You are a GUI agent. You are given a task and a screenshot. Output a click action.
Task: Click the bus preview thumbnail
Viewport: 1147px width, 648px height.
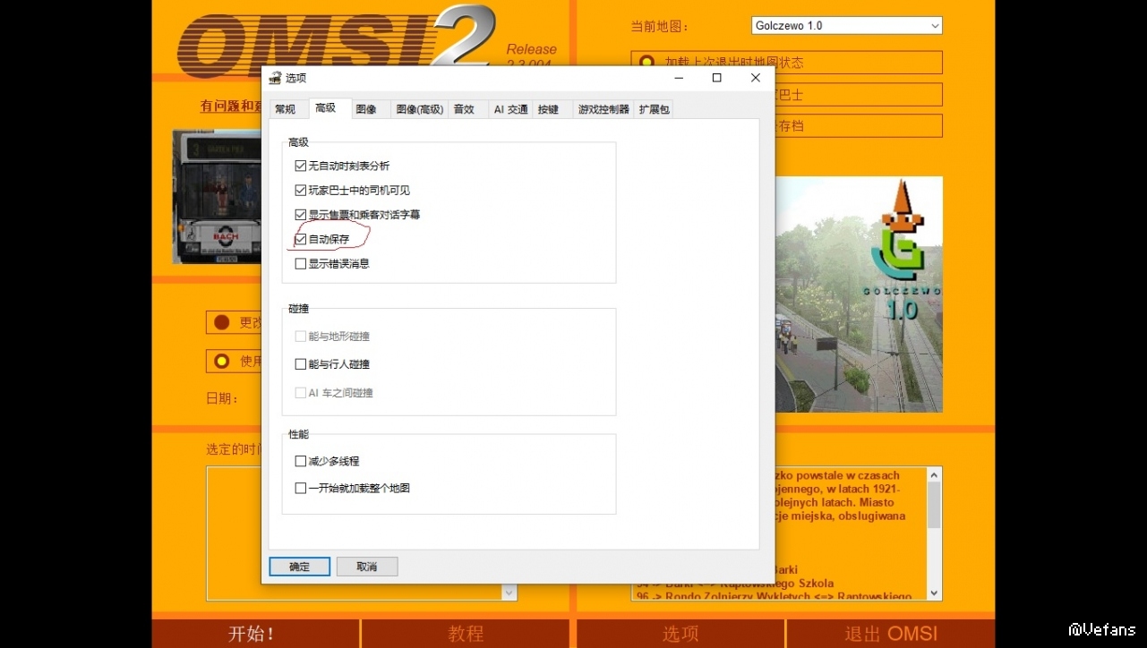coord(217,197)
